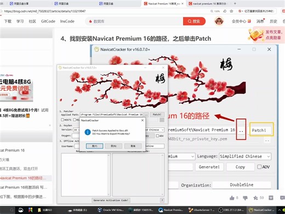Open the local disk (E:) taskbar item
Viewport: 285px width, 214px height.
pyautogui.click(x=78, y=210)
